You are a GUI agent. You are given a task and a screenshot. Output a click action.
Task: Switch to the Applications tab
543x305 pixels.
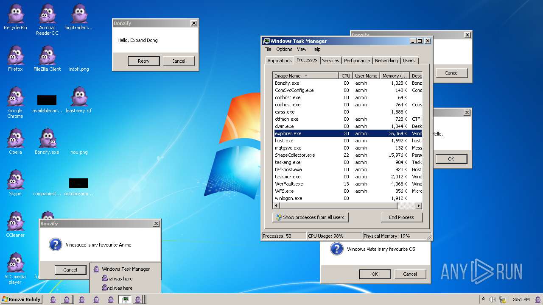pyautogui.click(x=279, y=61)
